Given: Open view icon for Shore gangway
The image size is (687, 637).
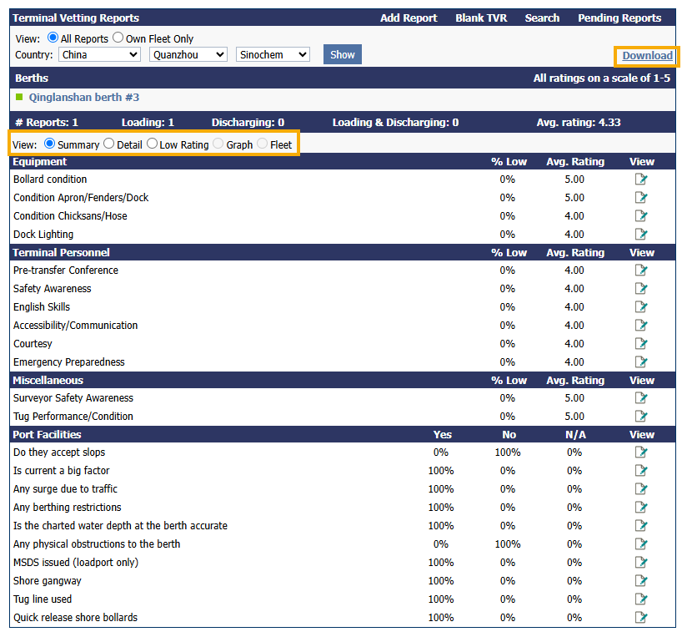Looking at the screenshot, I should (x=641, y=581).
